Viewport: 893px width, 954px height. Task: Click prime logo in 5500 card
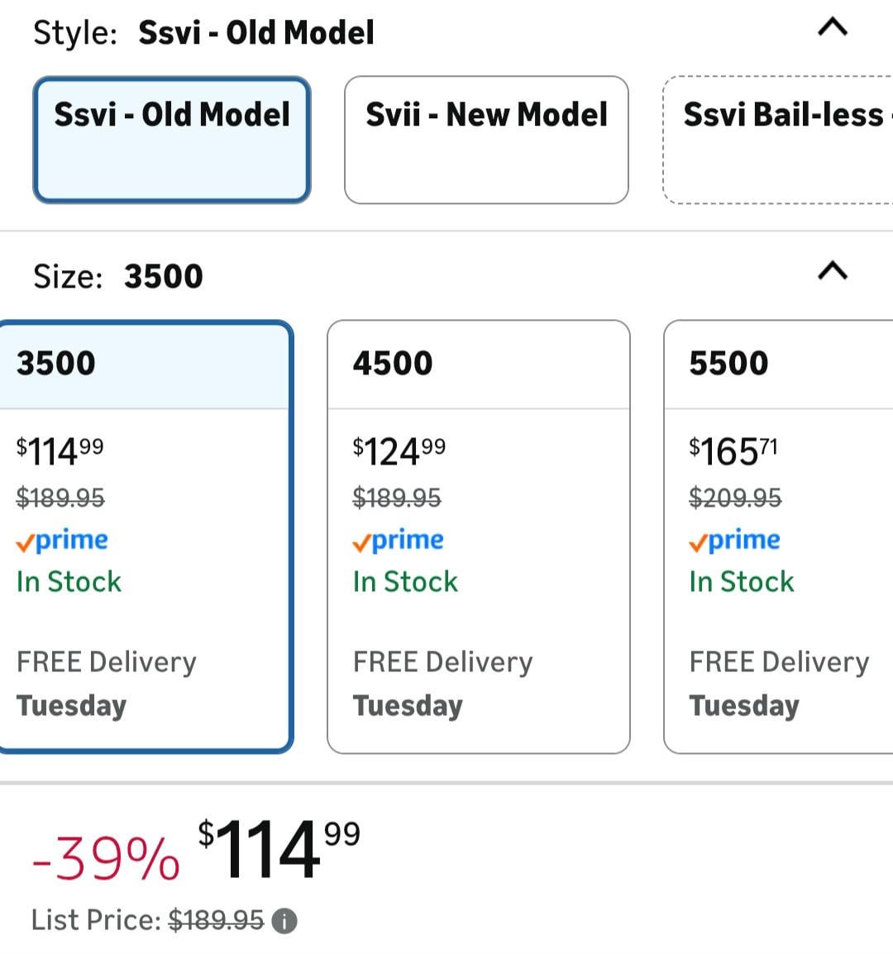click(x=735, y=541)
